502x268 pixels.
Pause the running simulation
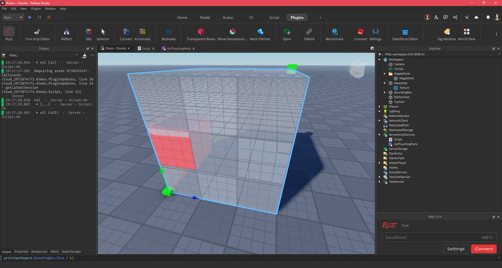39,17
